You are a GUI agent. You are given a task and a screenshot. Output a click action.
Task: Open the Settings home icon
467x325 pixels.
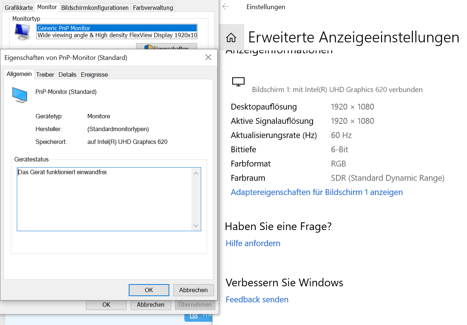[231, 37]
